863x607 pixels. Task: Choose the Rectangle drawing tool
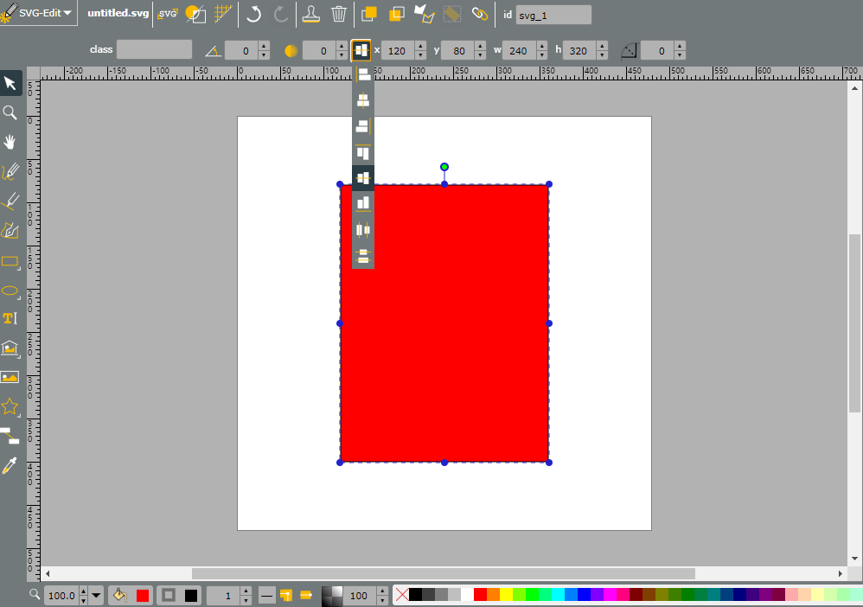[x=10, y=261]
